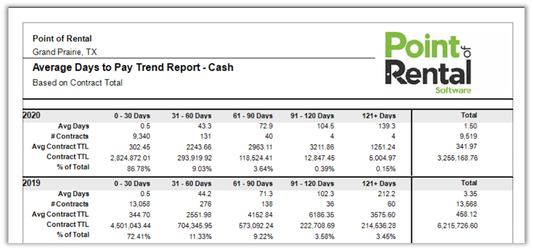Viewport: 533px width, 250px height.
Task: Click the Point of Rental company name text
Action: tap(62, 39)
